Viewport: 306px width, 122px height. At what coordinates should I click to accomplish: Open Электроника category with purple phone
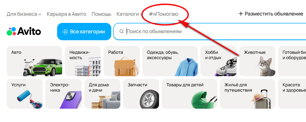pos(63,94)
